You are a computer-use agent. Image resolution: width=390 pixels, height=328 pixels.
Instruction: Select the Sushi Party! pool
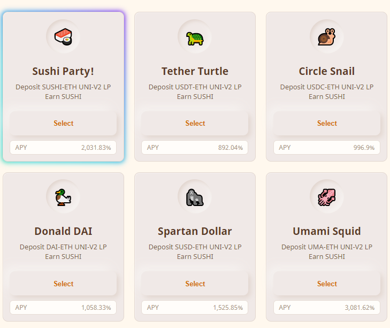coord(63,123)
